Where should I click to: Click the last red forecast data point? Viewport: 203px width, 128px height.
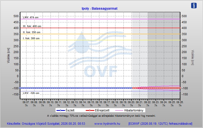coord(180,88)
